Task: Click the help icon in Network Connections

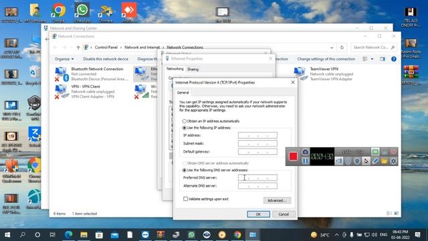Action: [x=394, y=59]
